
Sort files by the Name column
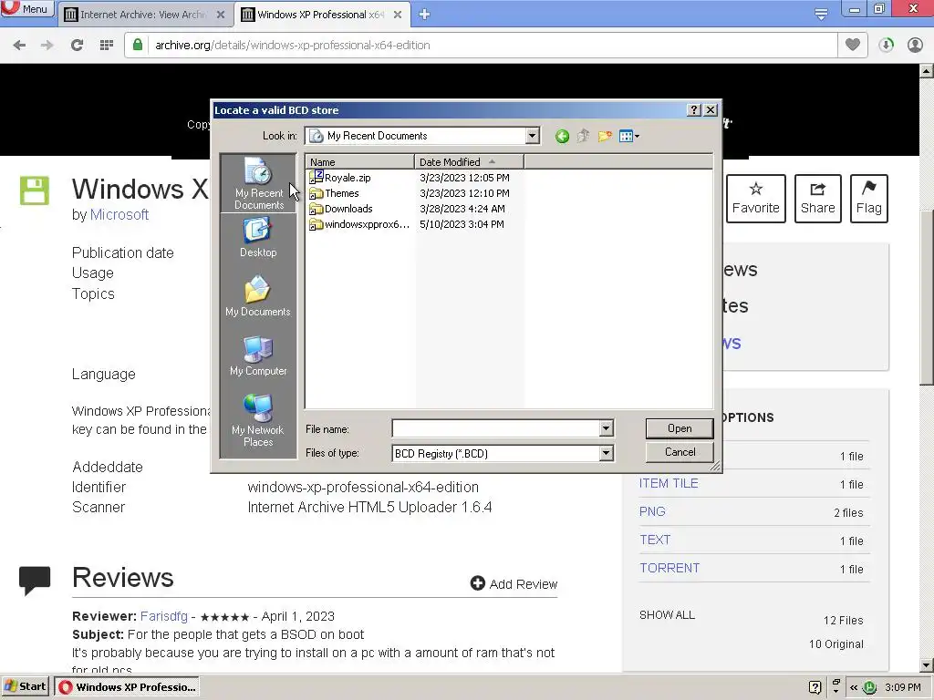click(x=359, y=162)
